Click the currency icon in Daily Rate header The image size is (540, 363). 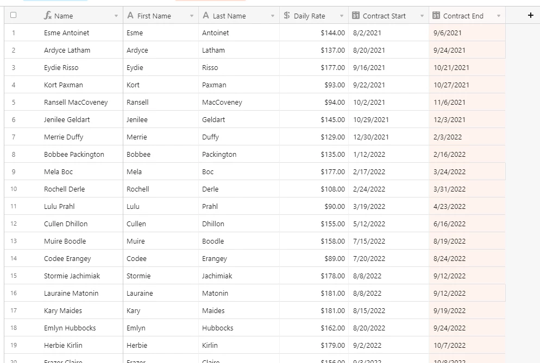point(286,16)
